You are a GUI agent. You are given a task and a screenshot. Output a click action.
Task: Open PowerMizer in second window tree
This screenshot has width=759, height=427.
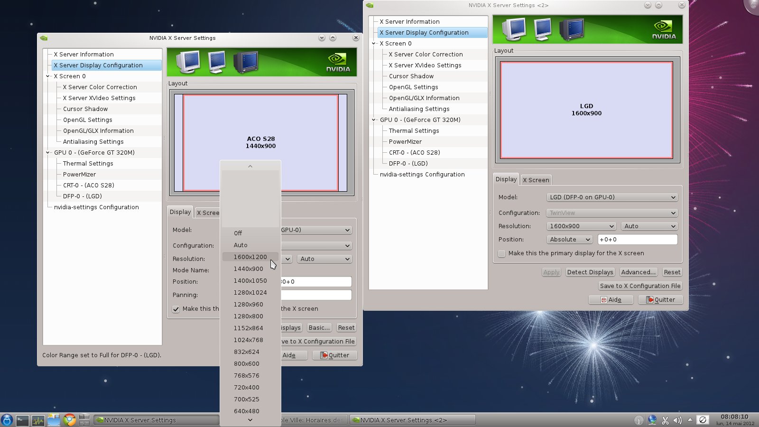click(405, 142)
